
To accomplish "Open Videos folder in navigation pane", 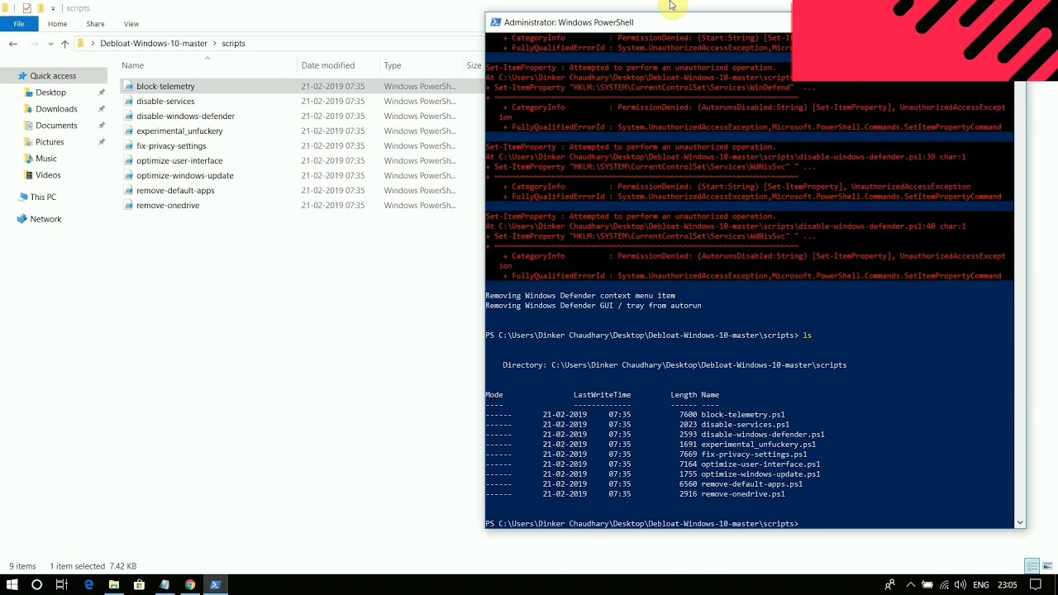I will pyautogui.click(x=48, y=175).
